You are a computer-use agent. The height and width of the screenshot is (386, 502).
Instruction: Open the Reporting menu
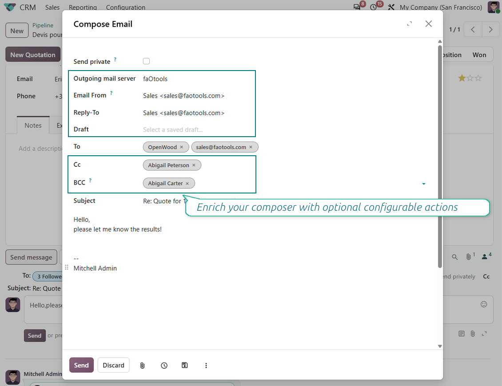point(83,7)
